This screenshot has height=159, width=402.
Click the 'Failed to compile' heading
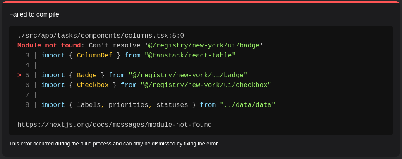point(34,14)
